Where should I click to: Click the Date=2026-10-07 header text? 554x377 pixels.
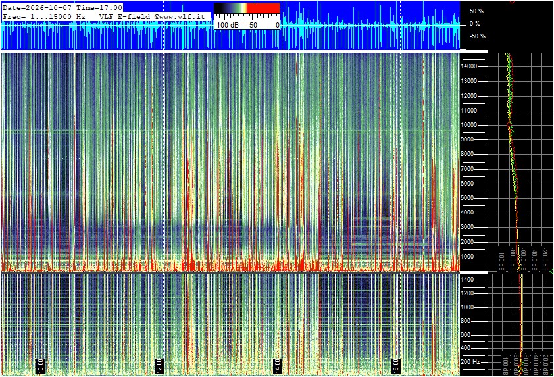click(37, 7)
